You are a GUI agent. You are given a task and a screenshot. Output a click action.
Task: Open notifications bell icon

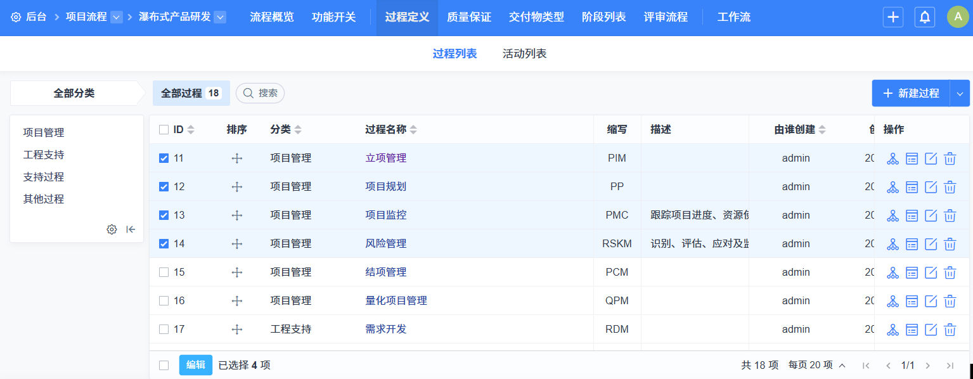pos(925,17)
